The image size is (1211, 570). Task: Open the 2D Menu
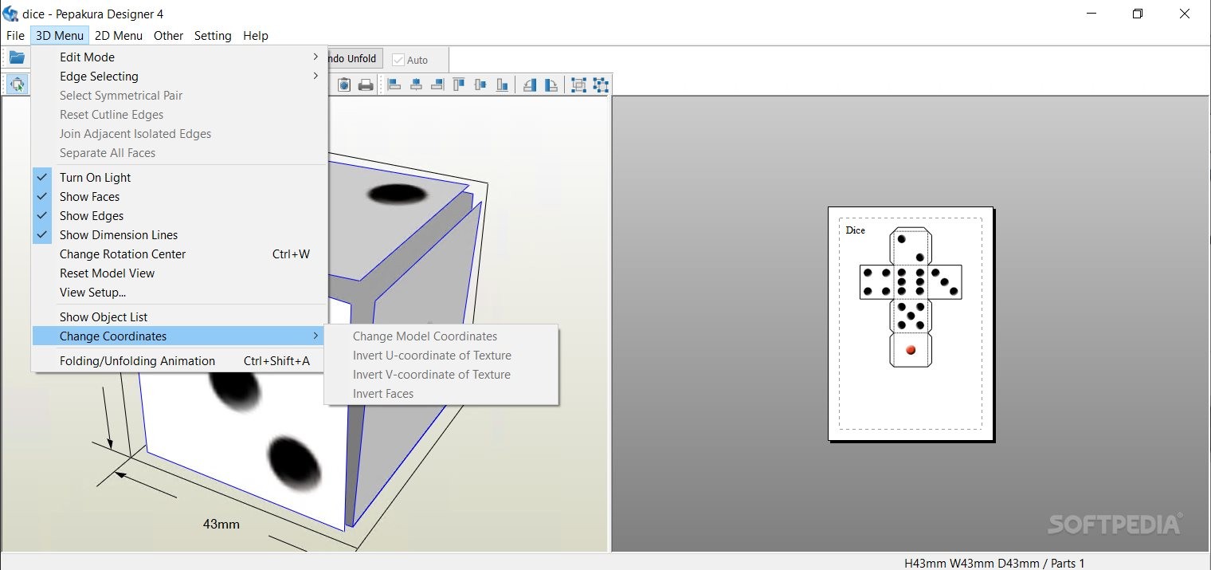(119, 36)
